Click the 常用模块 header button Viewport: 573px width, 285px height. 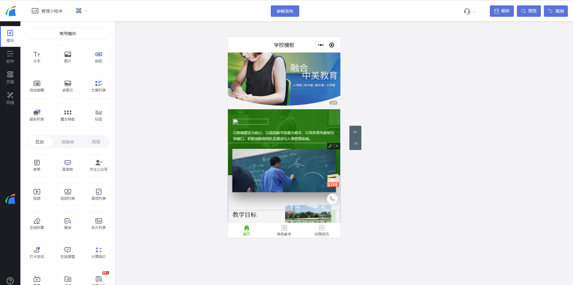tap(68, 33)
